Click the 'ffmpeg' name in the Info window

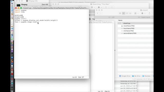point(24,5)
